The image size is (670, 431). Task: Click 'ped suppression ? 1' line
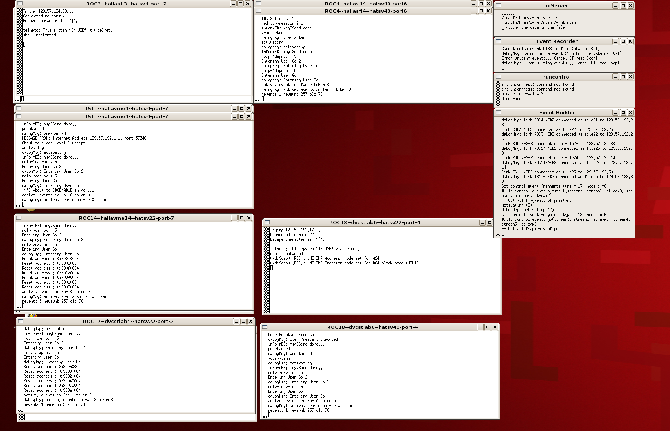click(282, 23)
